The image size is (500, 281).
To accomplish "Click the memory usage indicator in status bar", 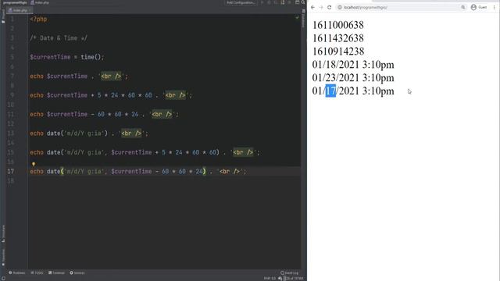I will coord(294,279).
